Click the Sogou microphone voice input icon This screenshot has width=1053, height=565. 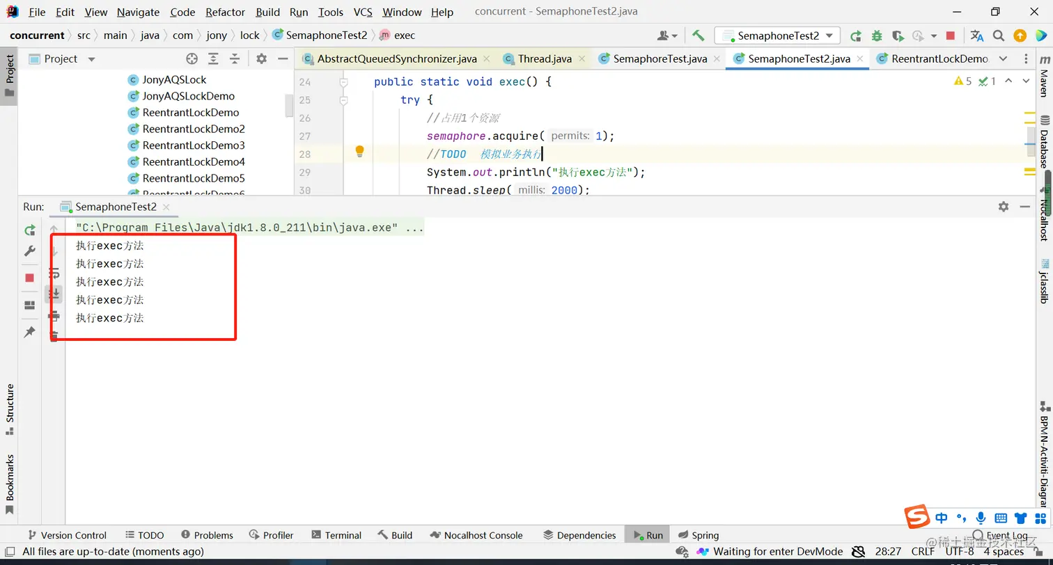981,518
